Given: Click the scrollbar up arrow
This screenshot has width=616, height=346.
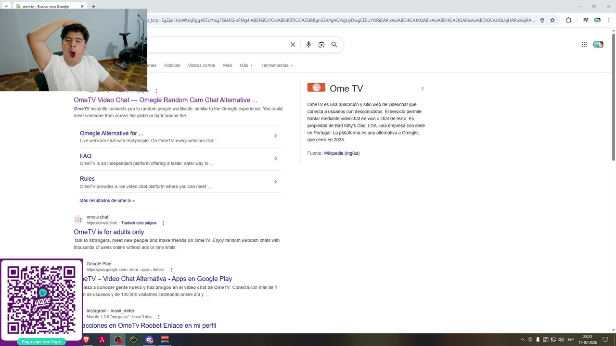Looking at the screenshot, I should pos(613,31).
